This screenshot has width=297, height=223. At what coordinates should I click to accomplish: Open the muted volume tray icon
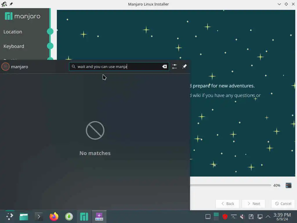coord(242,217)
